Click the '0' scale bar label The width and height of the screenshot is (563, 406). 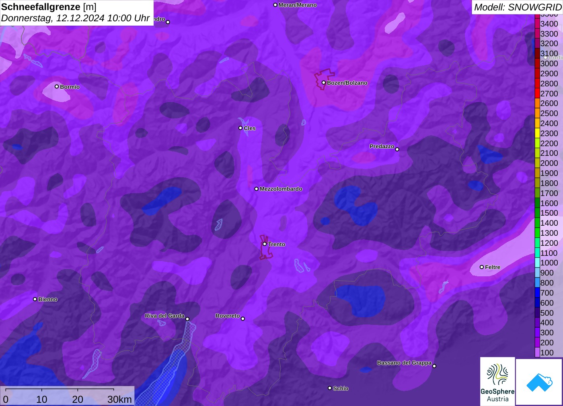click(6, 399)
